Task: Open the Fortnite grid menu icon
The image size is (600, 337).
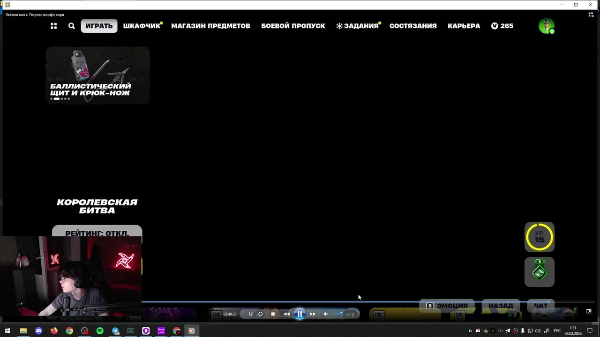Action: tap(53, 26)
